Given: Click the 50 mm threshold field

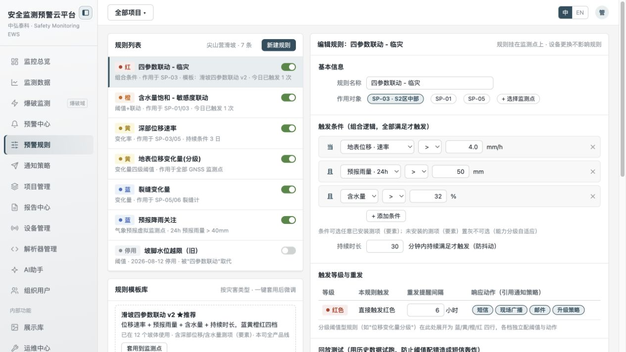Looking at the screenshot, I should point(450,172).
